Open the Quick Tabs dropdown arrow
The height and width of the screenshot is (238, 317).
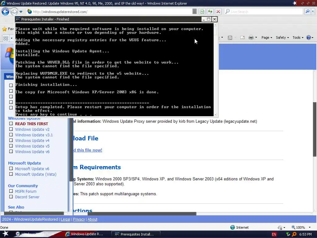tap(11, 38)
